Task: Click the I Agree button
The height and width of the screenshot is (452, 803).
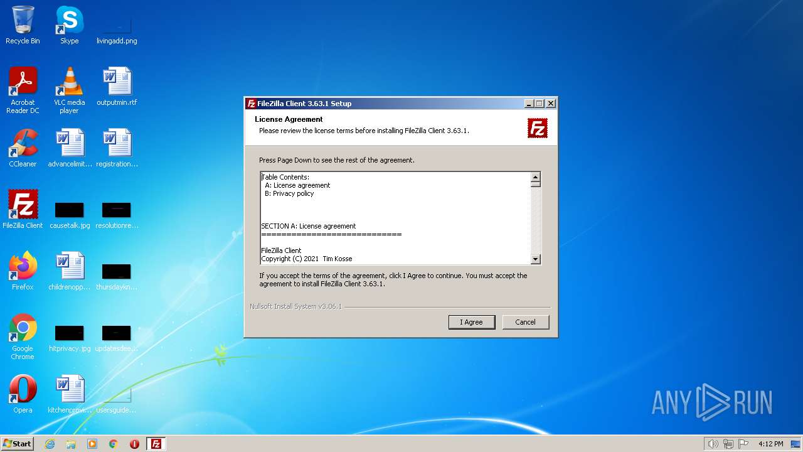Action: pyautogui.click(x=472, y=322)
